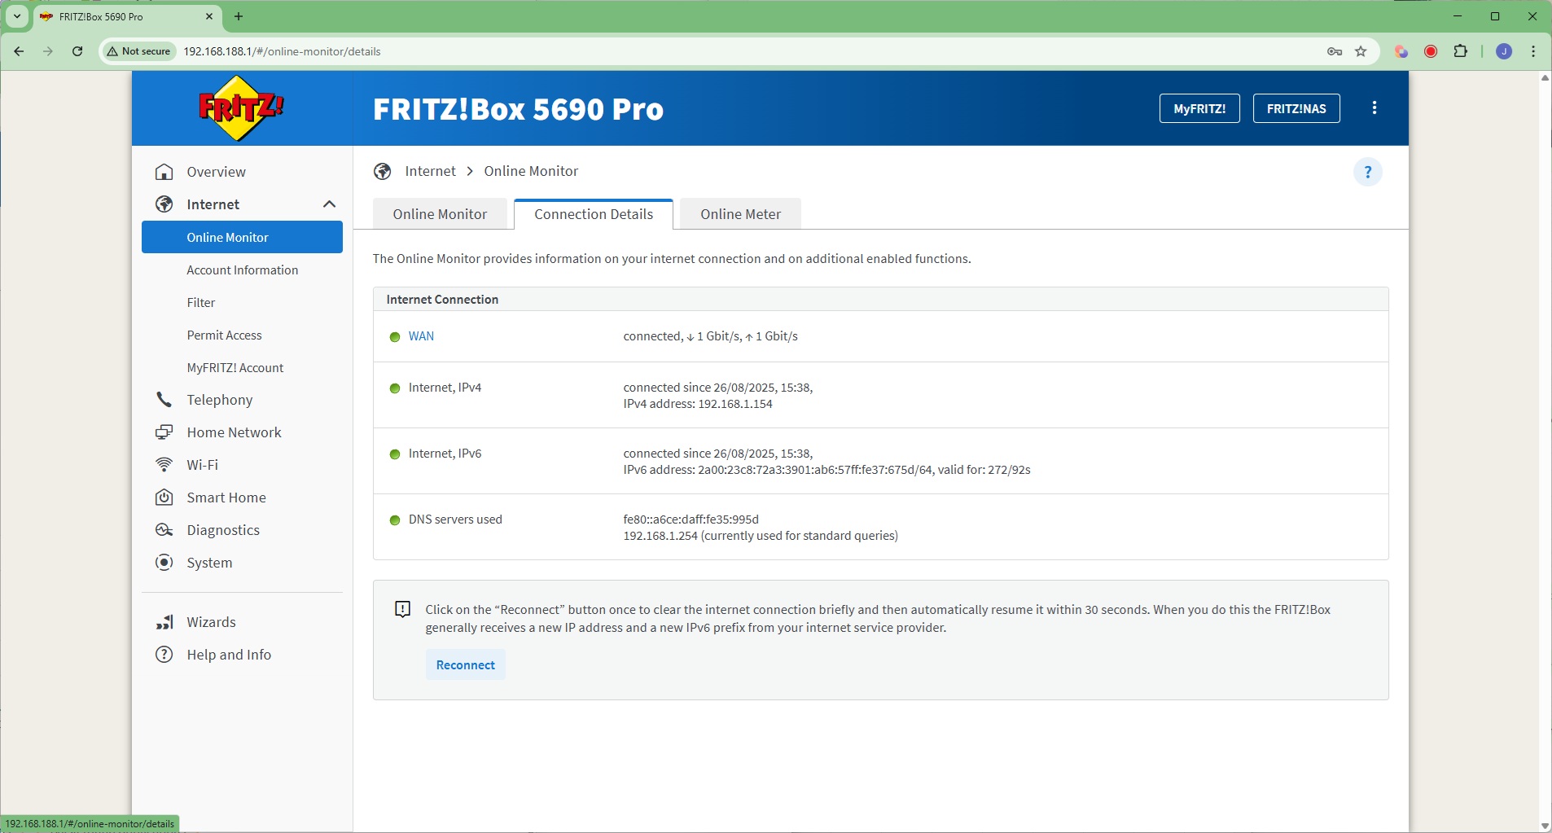Open a new browser tab

tap(239, 16)
